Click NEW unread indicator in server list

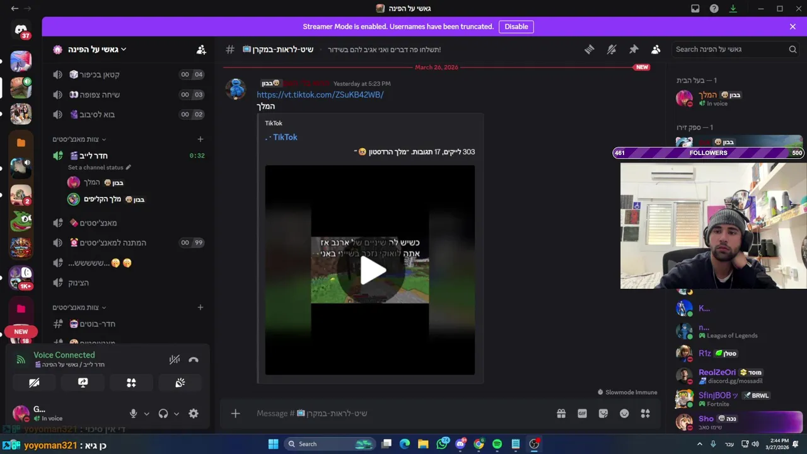[x=21, y=332]
